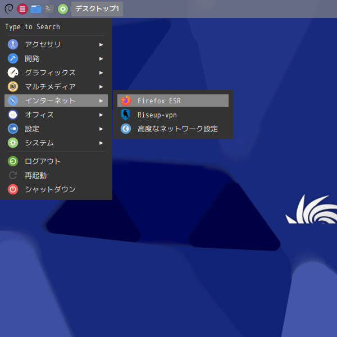Click the グラフィックス paintbrush icon
Image resolution: width=337 pixels, height=337 pixels.
click(13, 72)
